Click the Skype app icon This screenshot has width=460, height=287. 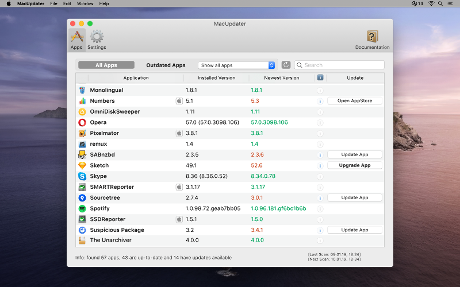tap(82, 176)
